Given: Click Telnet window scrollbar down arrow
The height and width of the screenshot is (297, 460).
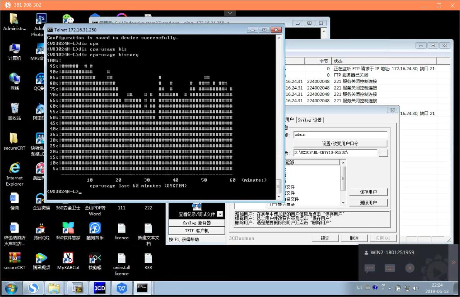Looking at the screenshot, I should coord(279,197).
